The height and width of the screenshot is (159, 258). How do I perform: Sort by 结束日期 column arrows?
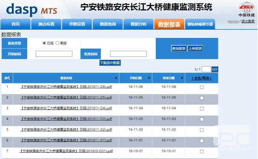(182, 78)
